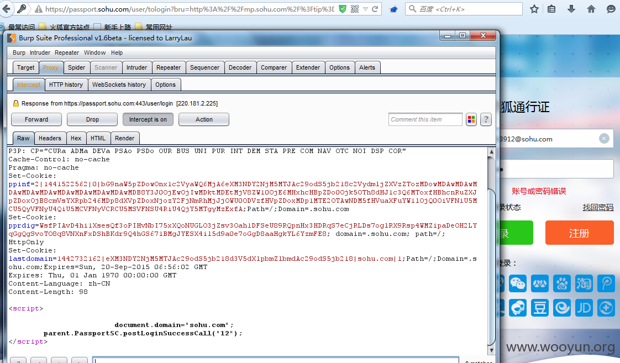Open the Burp menu
This screenshot has width=620, height=363.
19,52
